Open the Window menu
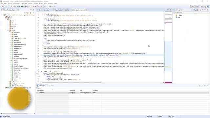 [51, 4]
